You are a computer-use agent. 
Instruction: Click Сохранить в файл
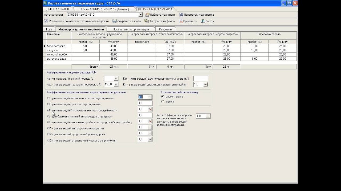pos(127,21)
